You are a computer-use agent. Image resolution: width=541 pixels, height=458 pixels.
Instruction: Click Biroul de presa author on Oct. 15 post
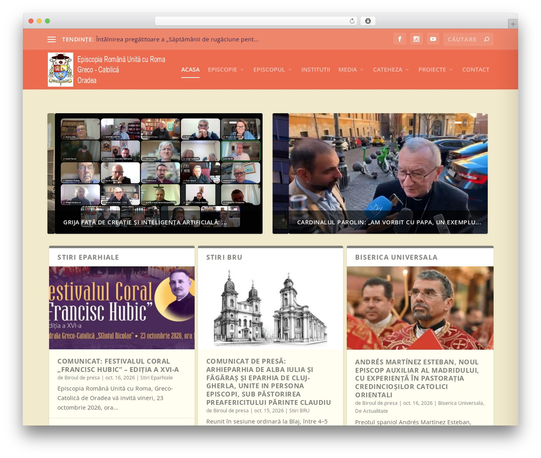tap(231, 411)
